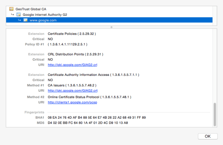The image size is (223, 145).
Task: Open the GIAG2.crl distribution point link
Action: pyautogui.click(x=72, y=65)
